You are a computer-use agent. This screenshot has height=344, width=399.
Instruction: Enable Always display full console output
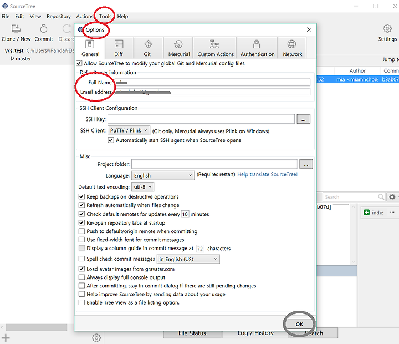pyautogui.click(x=81, y=277)
